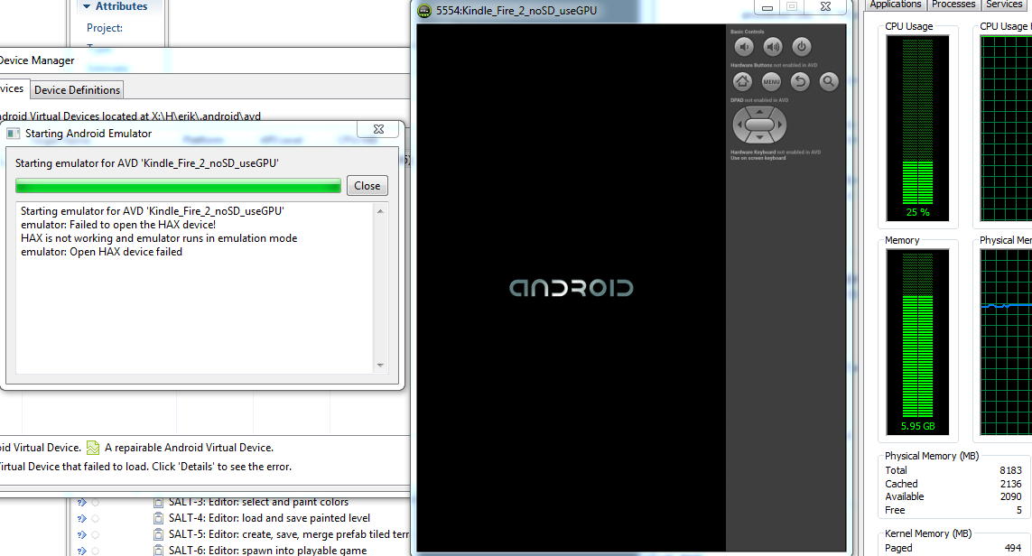Toggle the SALT-6 task circle marker
Image resolution: width=1032 pixels, height=556 pixels.
(x=96, y=551)
